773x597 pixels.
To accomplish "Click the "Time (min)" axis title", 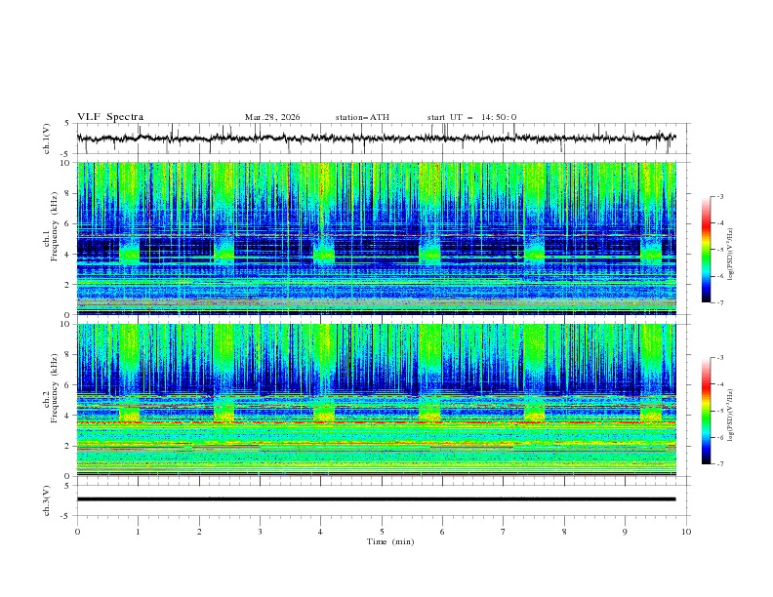I will pyautogui.click(x=390, y=541).
